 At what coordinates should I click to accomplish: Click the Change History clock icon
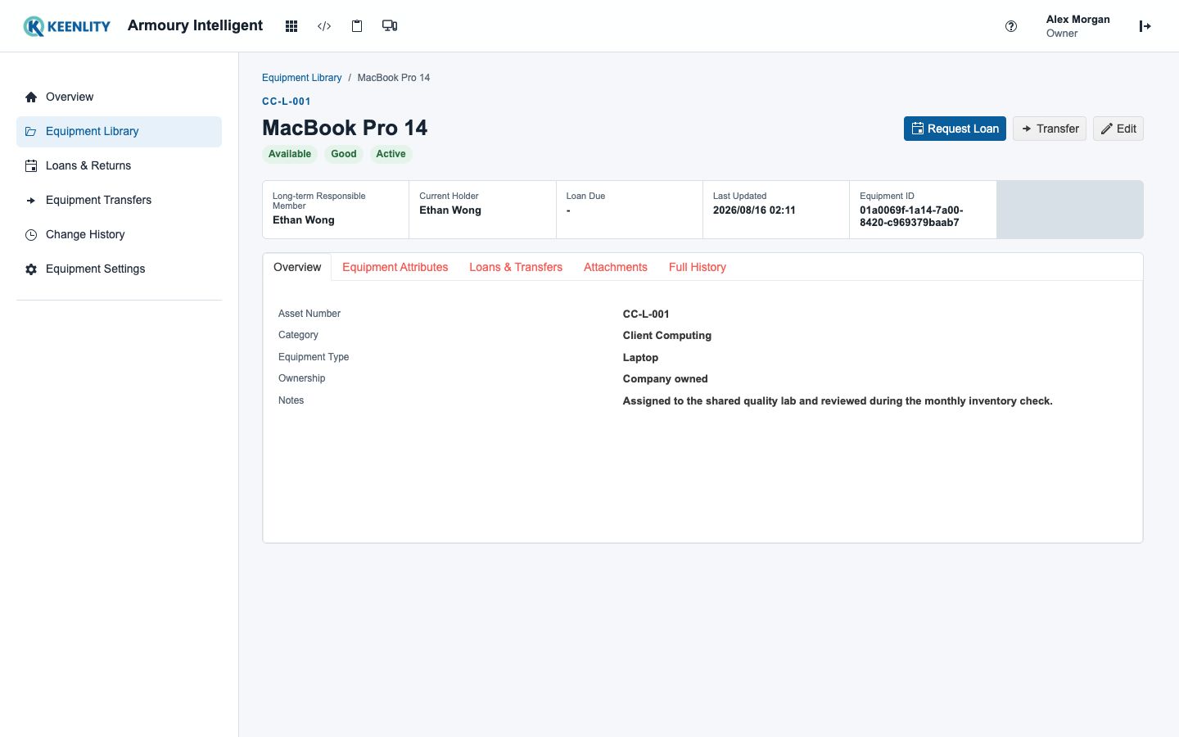coord(31,235)
